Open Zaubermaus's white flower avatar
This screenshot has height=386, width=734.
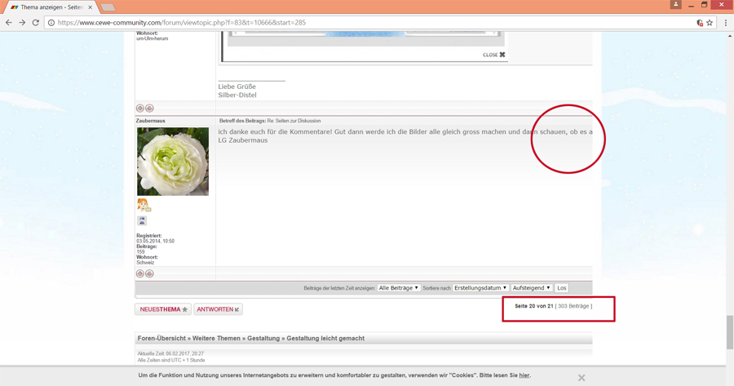(173, 161)
